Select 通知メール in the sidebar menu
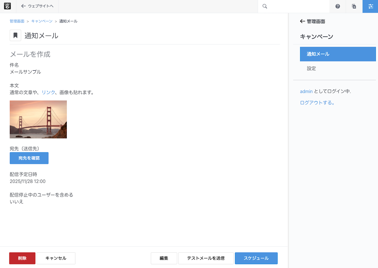 tap(338, 54)
